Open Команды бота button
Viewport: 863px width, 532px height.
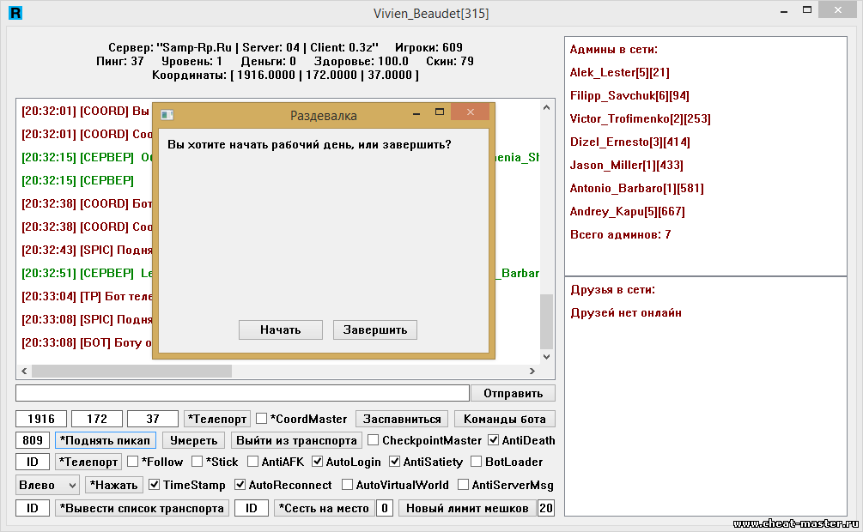coord(504,419)
